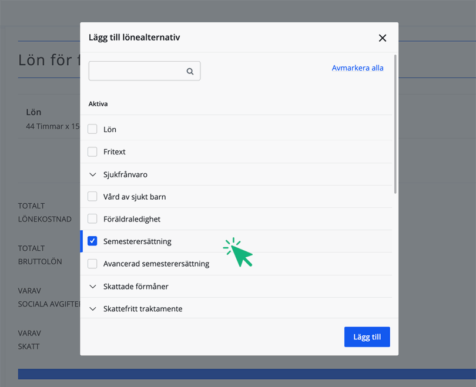Focus the search input field
The height and width of the screenshot is (387, 476).
tap(144, 71)
